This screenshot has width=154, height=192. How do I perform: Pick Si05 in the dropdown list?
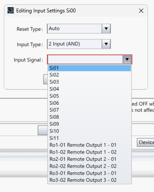(x=90, y=96)
